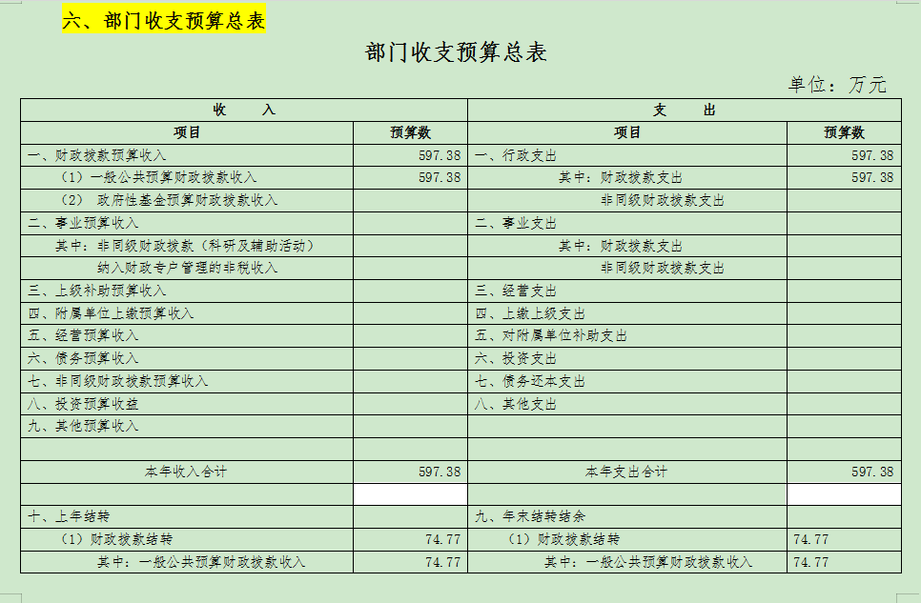Image resolution: width=921 pixels, height=603 pixels.
Task: Select the 二、事业预算收入 cell
Action: pos(84,223)
